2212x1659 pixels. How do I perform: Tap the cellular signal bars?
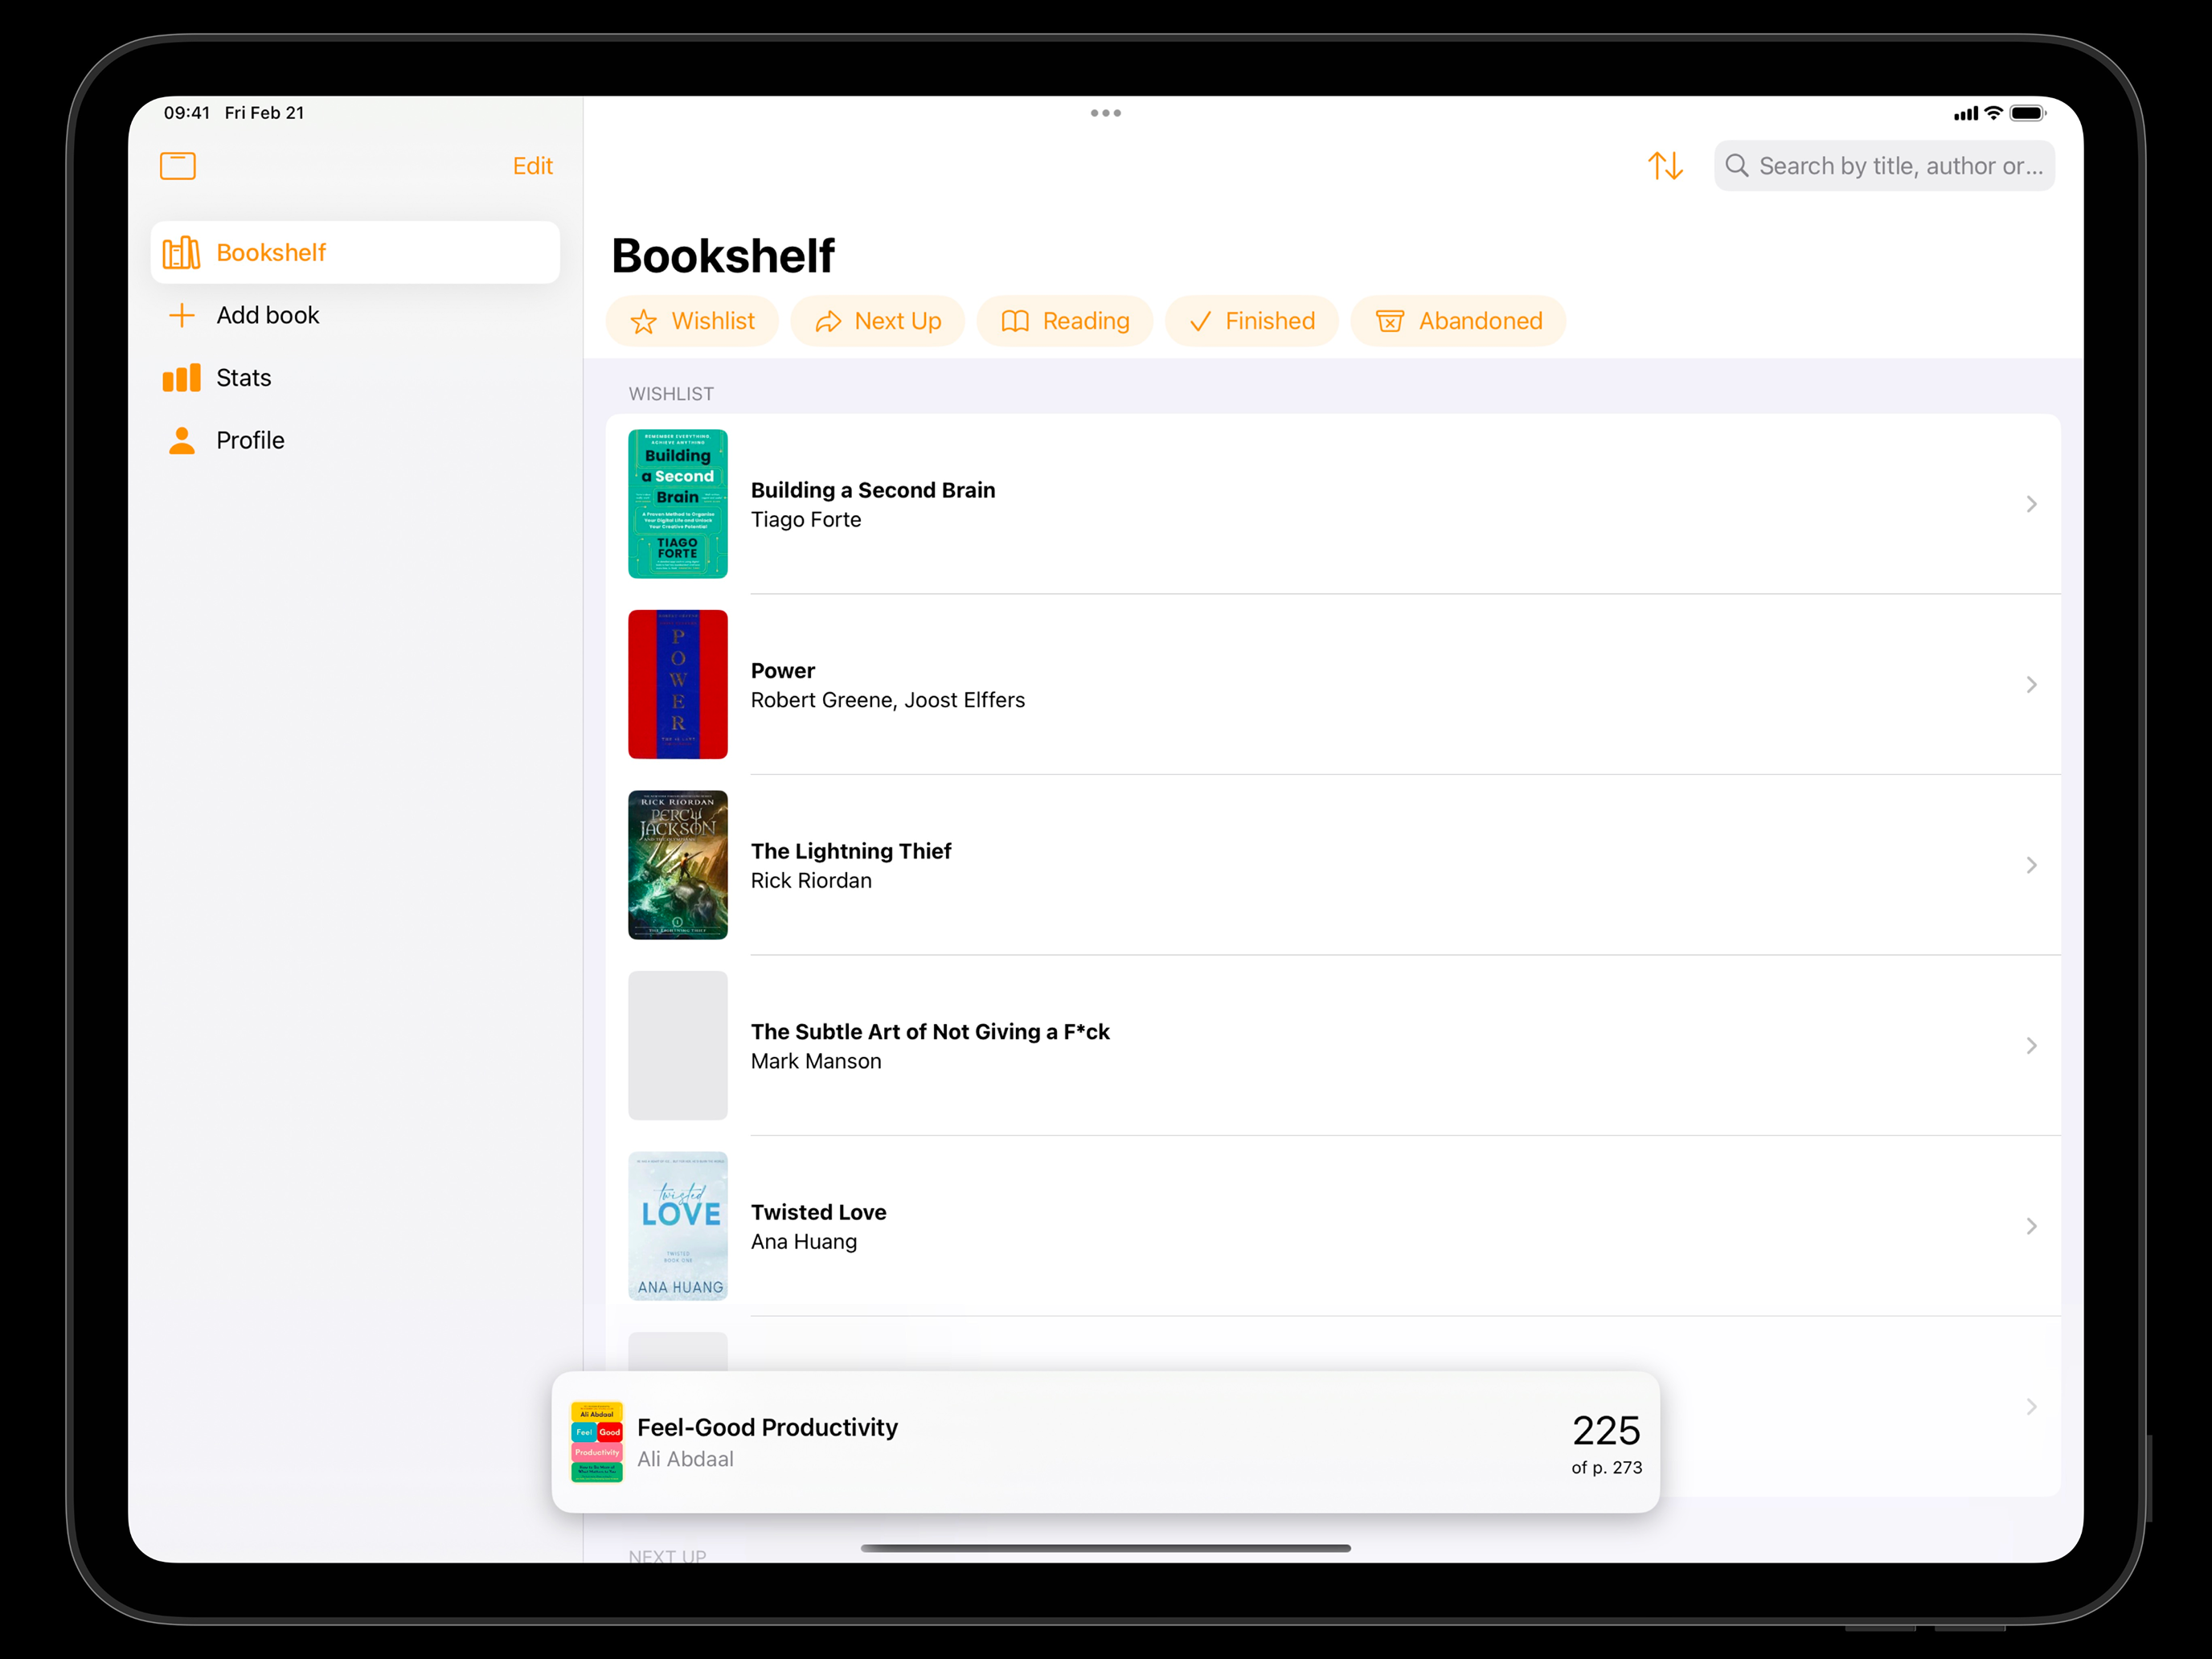click(x=1965, y=114)
